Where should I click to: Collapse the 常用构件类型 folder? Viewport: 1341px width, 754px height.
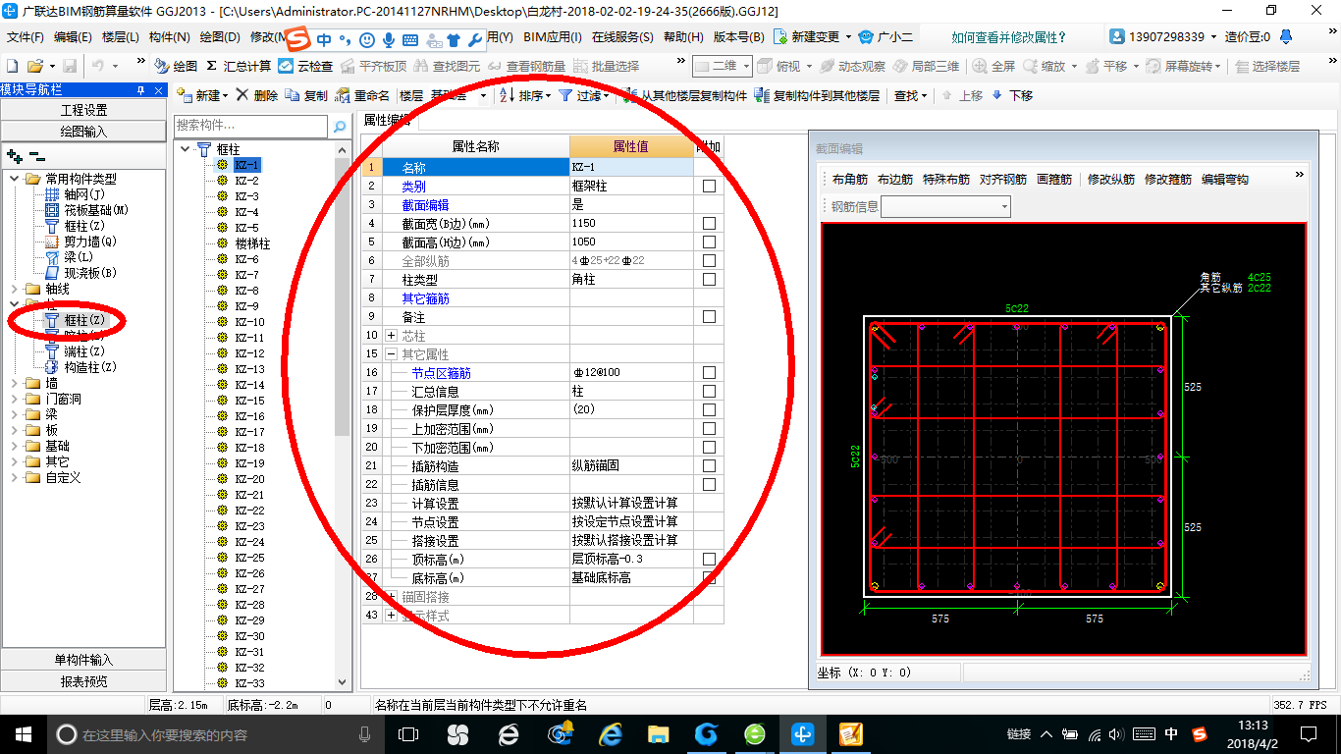pos(15,179)
